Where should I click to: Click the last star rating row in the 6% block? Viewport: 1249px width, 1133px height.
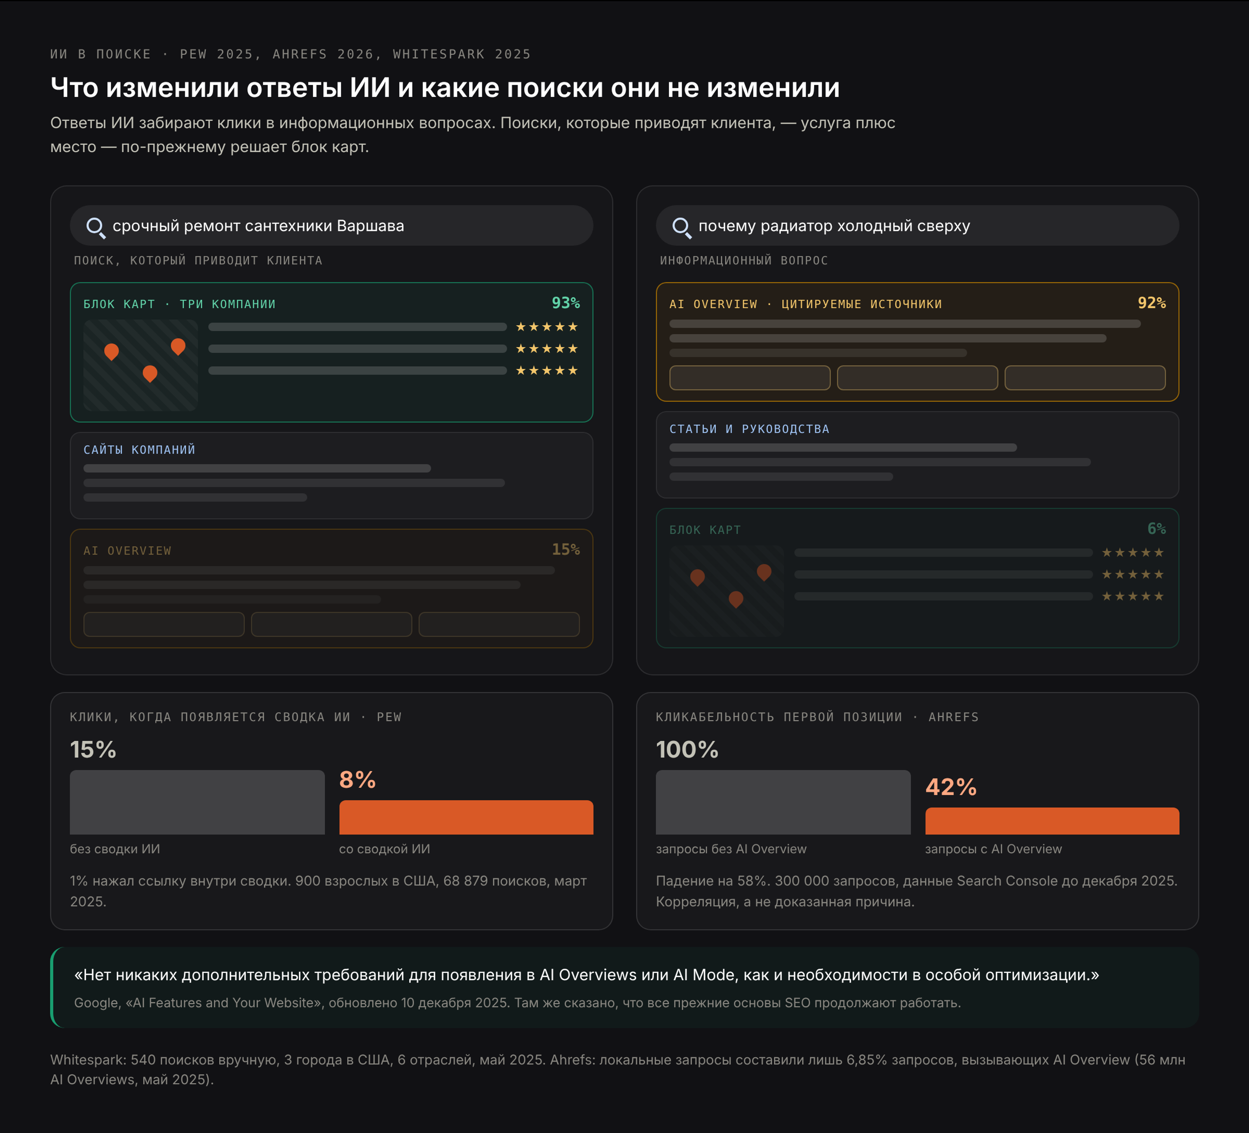tap(1133, 596)
